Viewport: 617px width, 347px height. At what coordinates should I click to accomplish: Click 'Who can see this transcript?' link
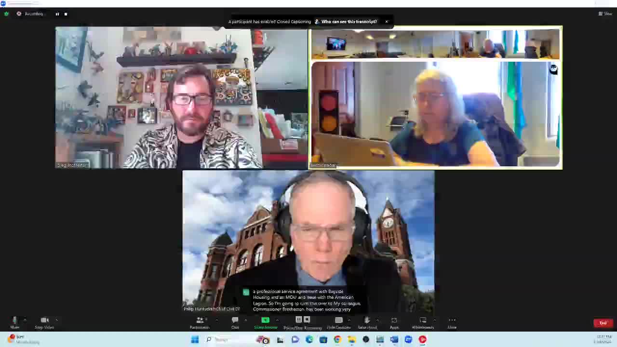(349, 22)
